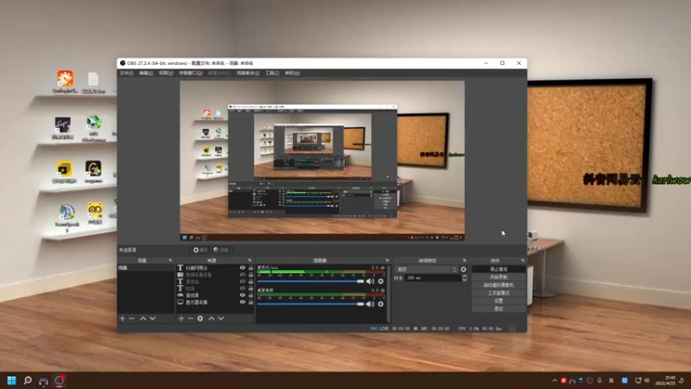
Task: Open the 文件(F) menu
Action: coord(126,73)
